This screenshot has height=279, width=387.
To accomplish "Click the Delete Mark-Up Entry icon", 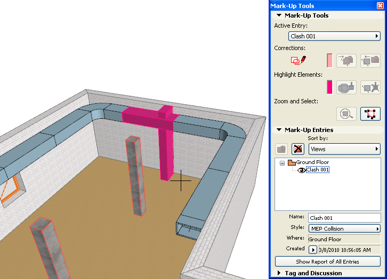I will tap(298, 149).
